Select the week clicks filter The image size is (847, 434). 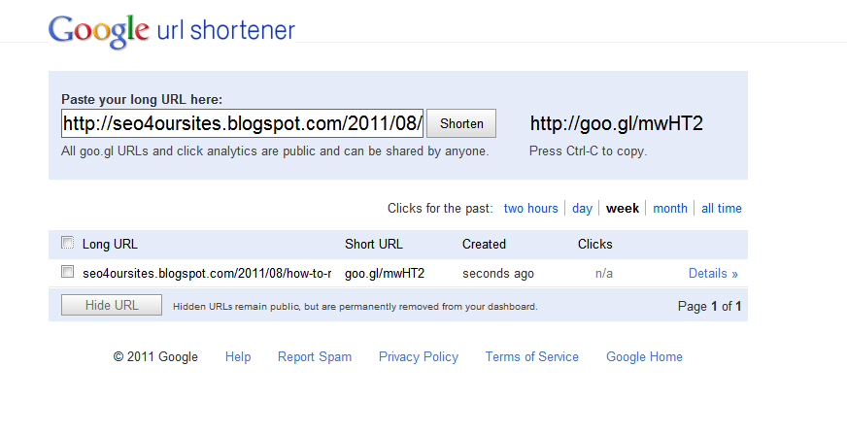(623, 209)
